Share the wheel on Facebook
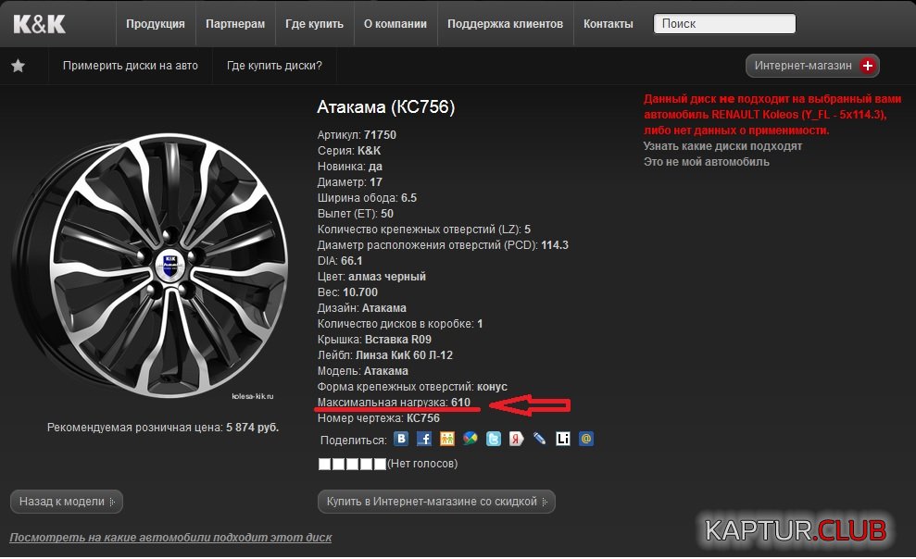The image size is (916, 559). tap(424, 439)
